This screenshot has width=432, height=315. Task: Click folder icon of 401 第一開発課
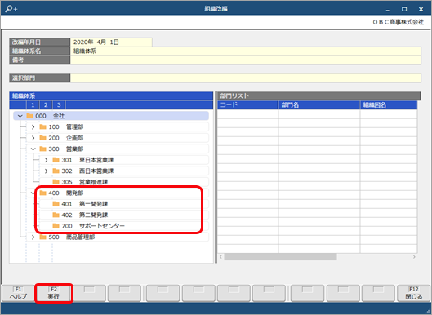point(56,204)
